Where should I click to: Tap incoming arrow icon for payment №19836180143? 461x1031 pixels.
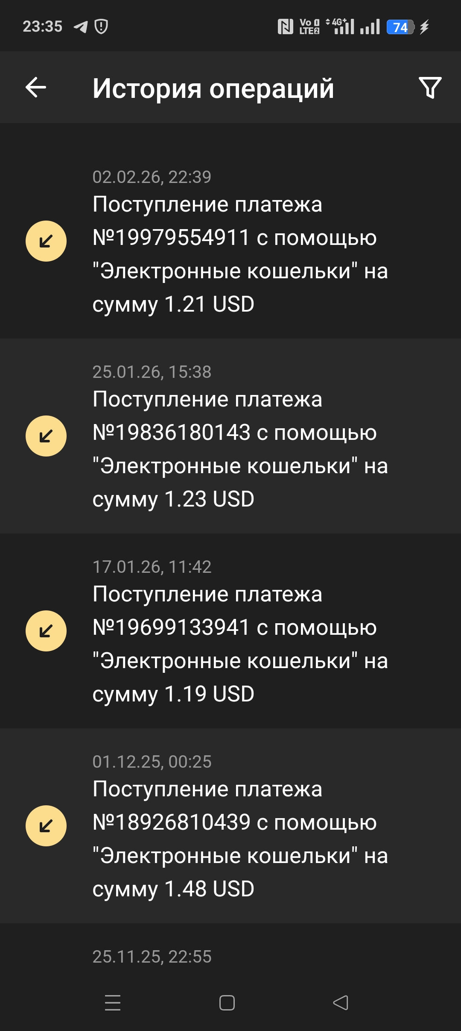[x=46, y=436]
